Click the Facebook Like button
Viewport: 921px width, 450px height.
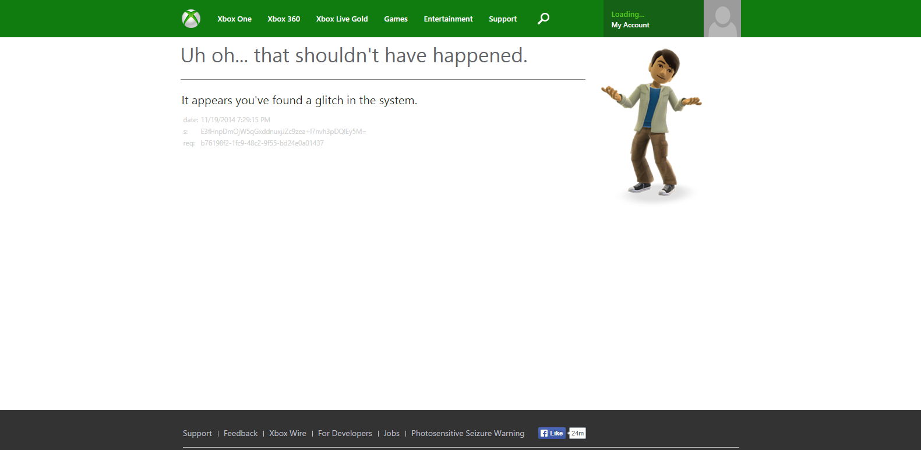coord(552,433)
